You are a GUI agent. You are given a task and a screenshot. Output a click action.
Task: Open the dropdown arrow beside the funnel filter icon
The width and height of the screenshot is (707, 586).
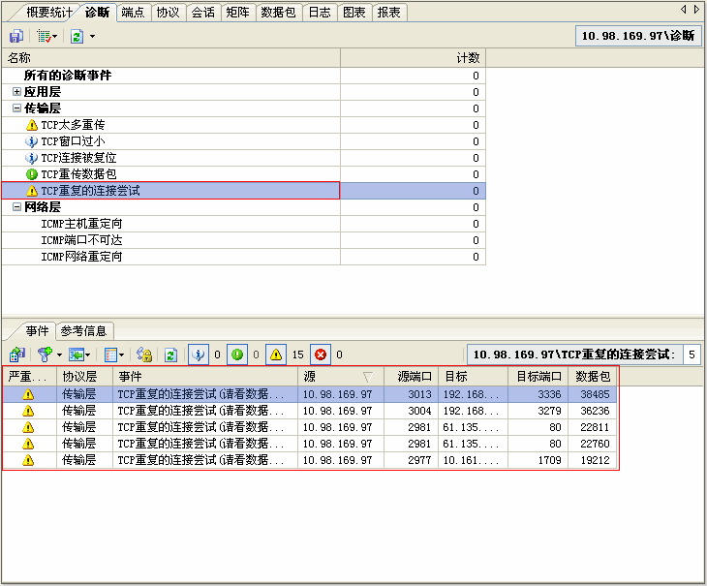(59, 355)
